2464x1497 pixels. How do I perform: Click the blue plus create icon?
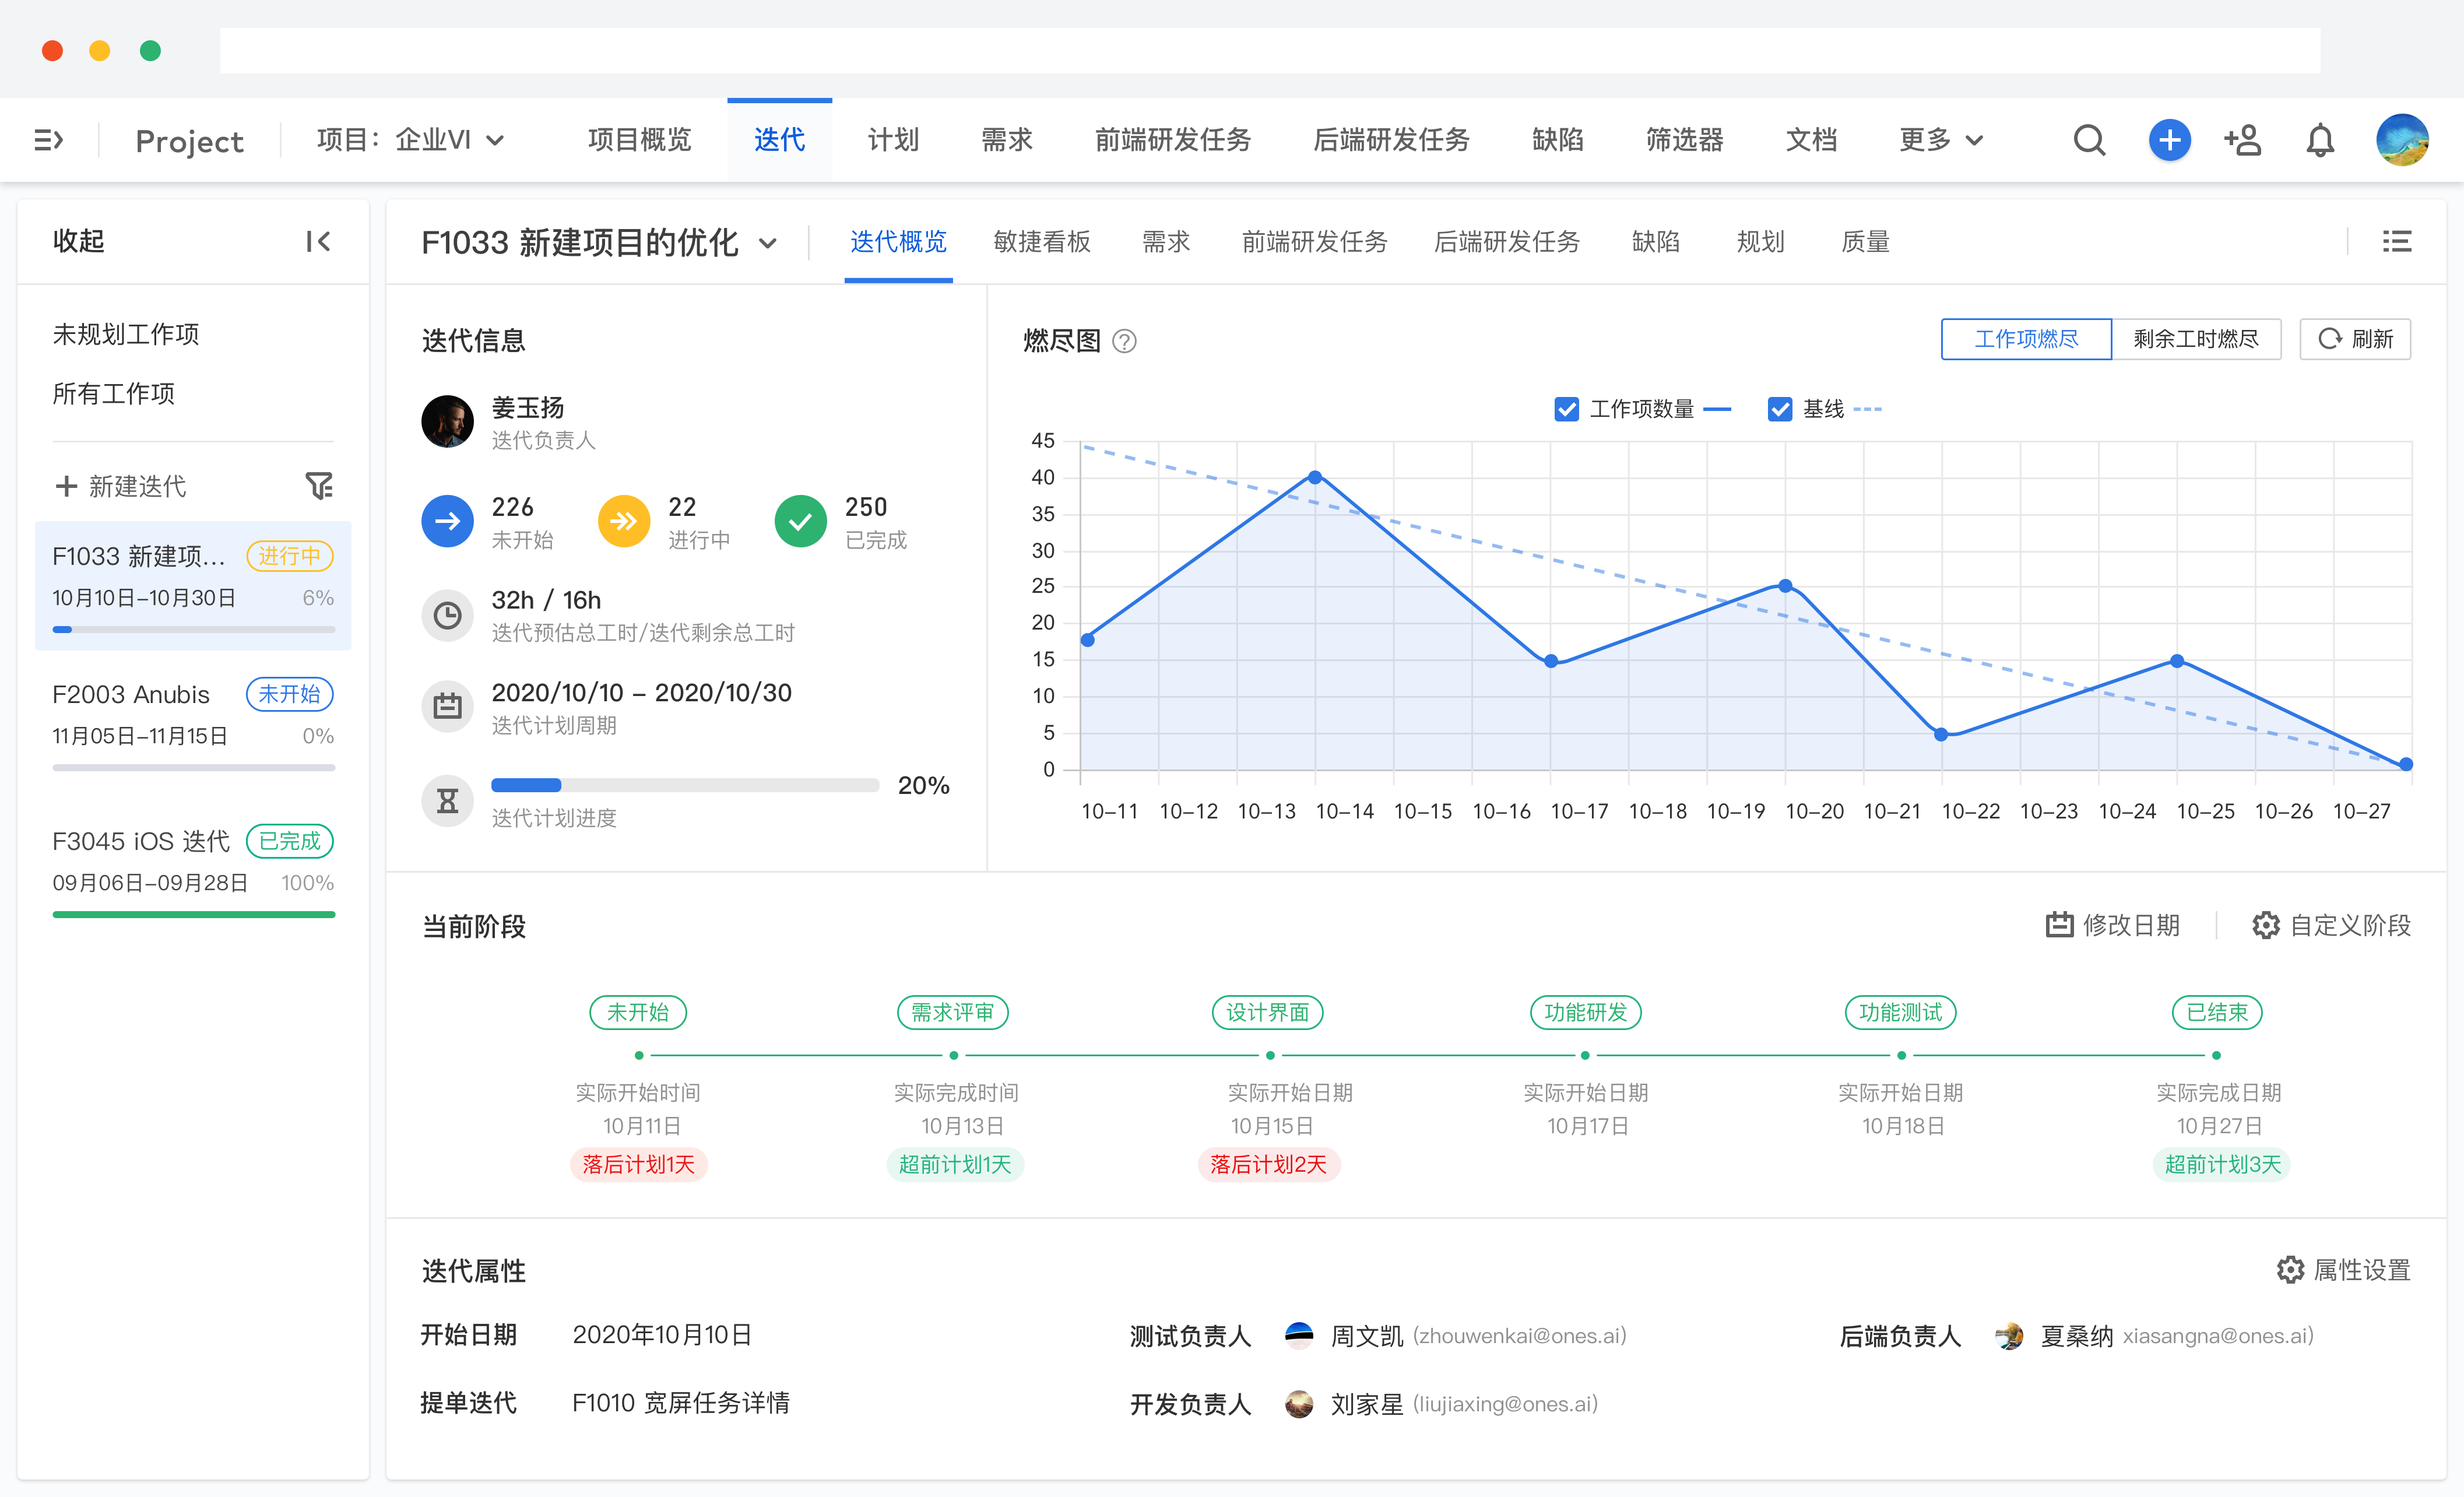[2170, 140]
